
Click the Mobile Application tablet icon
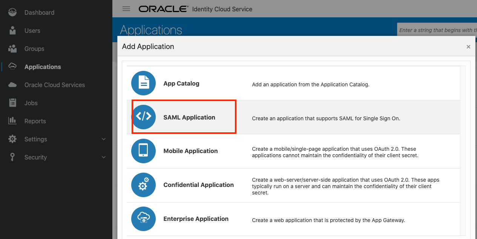143,151
